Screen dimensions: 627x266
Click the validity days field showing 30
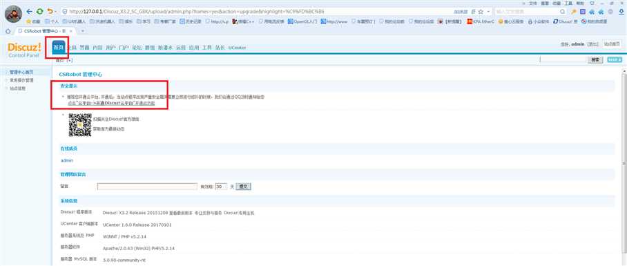pos(221,187)
